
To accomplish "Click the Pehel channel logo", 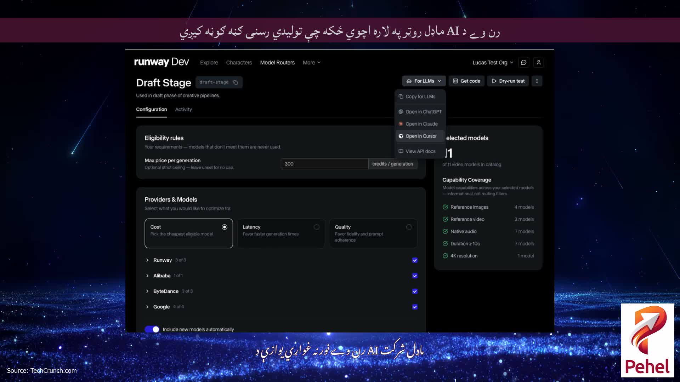I will pyautogui.click(x=647, y=340).
